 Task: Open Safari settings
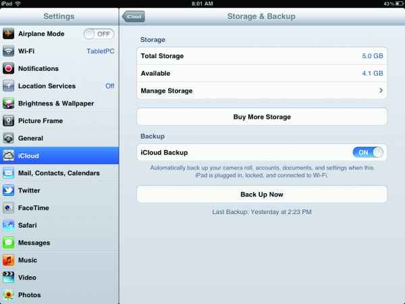pos(59,225)
